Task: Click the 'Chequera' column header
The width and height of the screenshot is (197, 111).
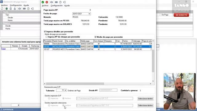Action: 110,41
